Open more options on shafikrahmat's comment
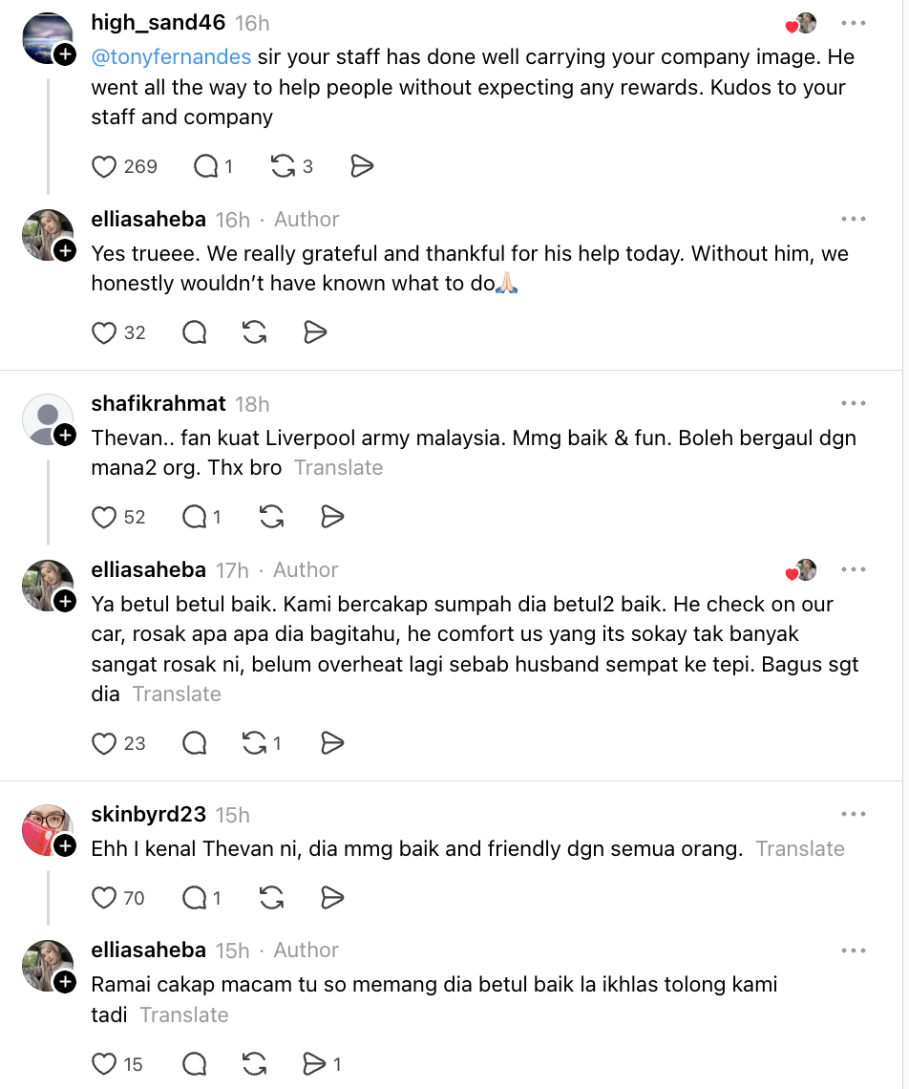 [853, 404]
